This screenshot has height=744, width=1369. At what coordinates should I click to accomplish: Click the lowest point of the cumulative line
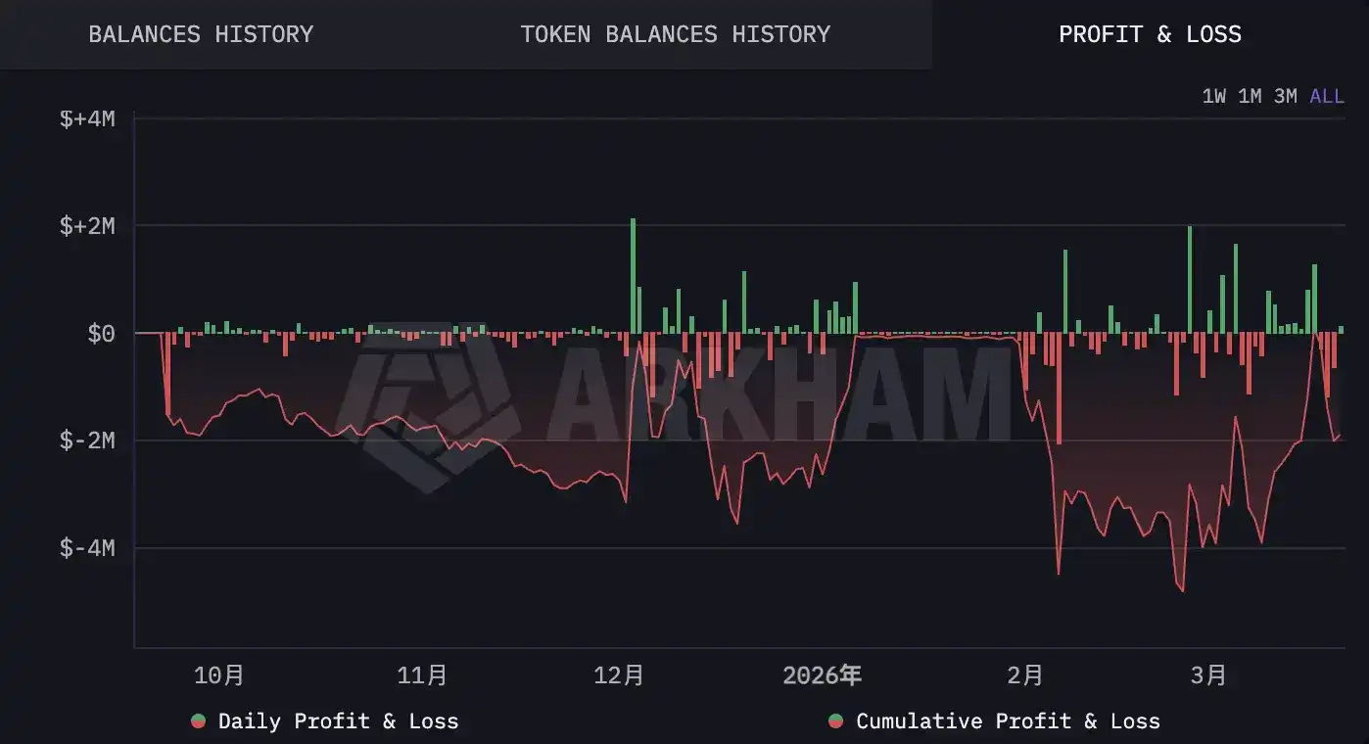tap(1182, 590)
